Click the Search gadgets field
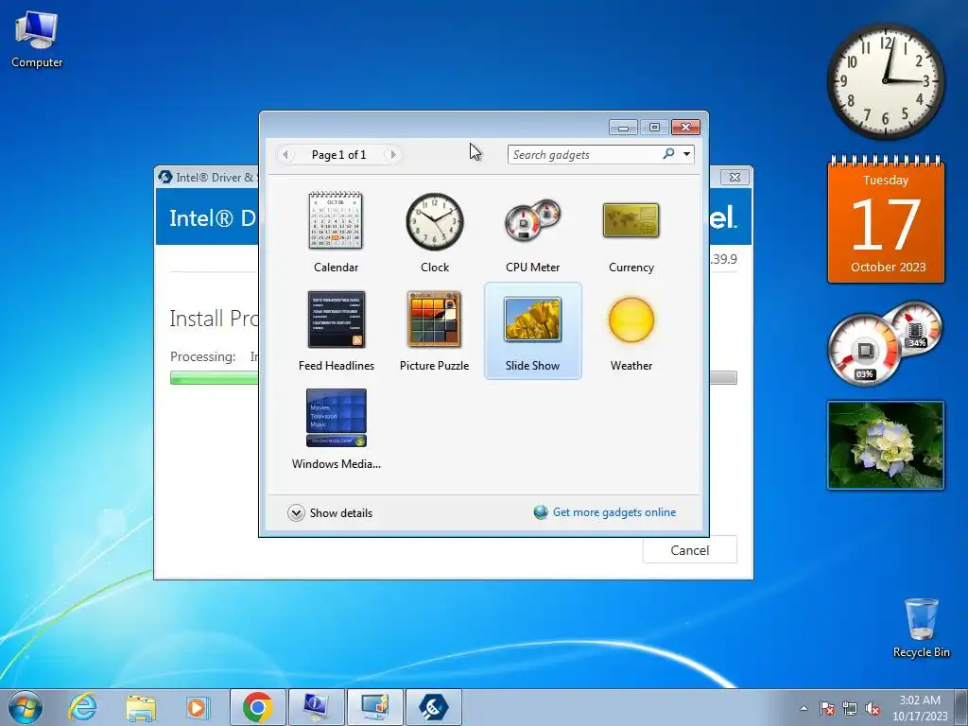The width and height of the screenshot is (968, 726). coord(584,154)
